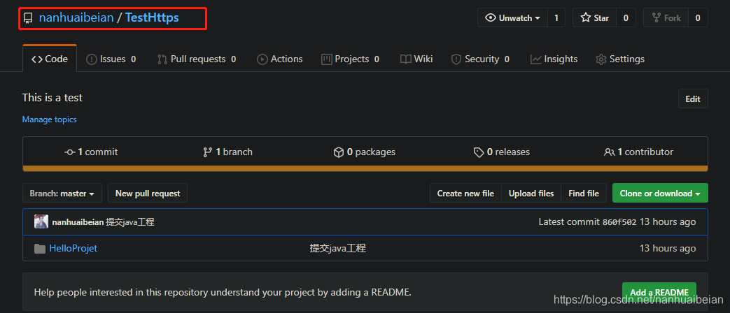Image resolution: width=730 pixels, height=313 pixels.
Task: Open the Projects tab
Action: click(x=350, y=59)
